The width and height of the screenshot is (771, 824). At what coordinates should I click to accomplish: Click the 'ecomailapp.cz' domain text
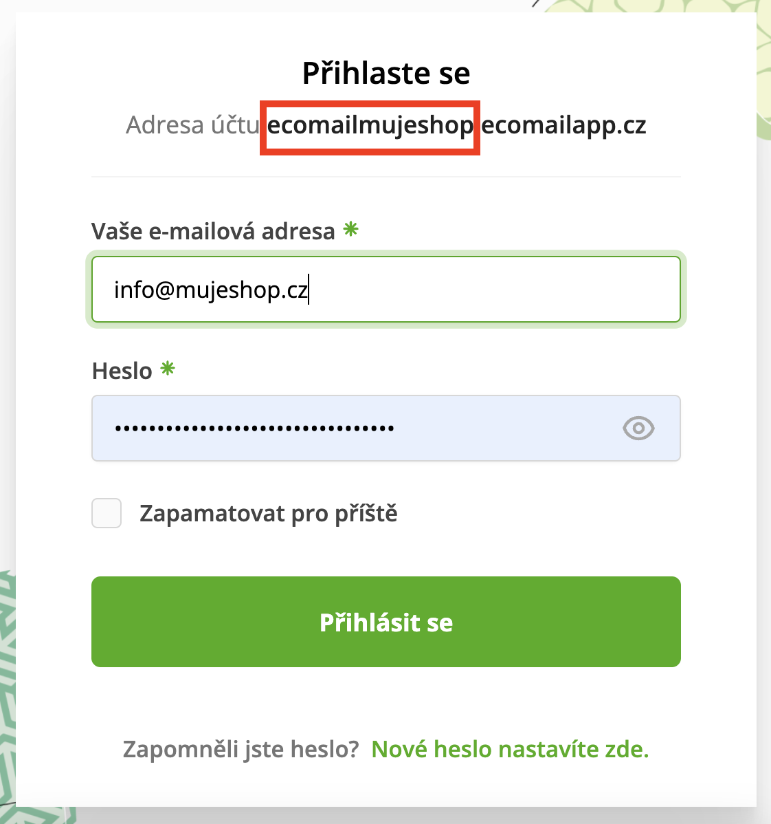(x=563, y=126)
